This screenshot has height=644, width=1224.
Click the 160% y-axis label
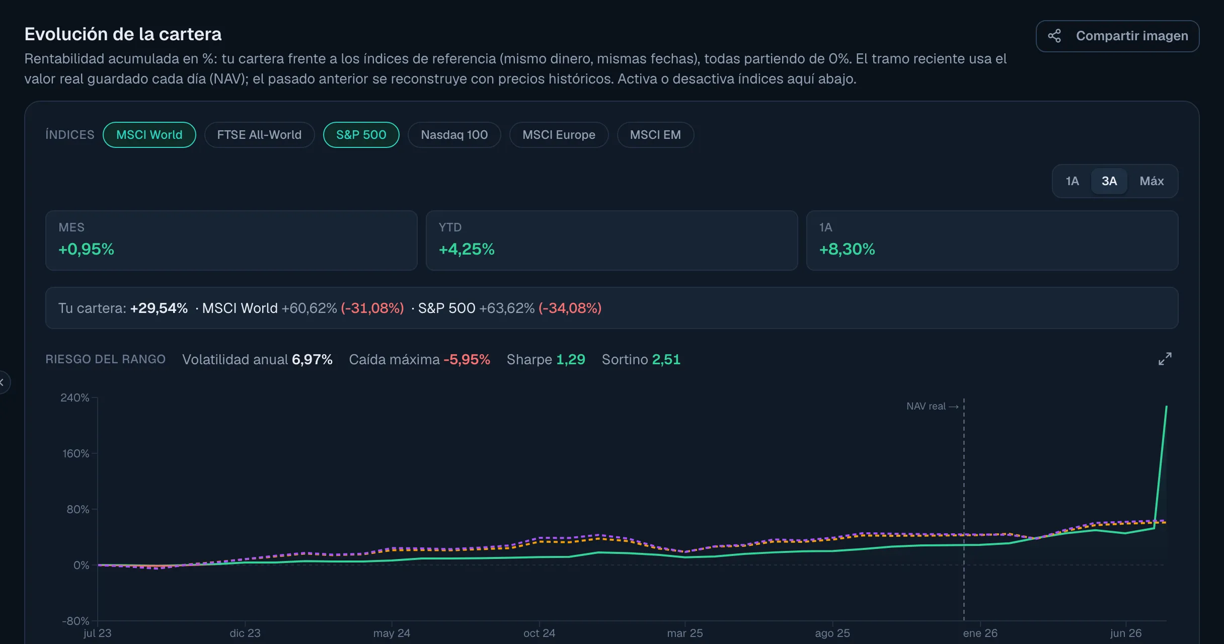click(x=75, y=453)
